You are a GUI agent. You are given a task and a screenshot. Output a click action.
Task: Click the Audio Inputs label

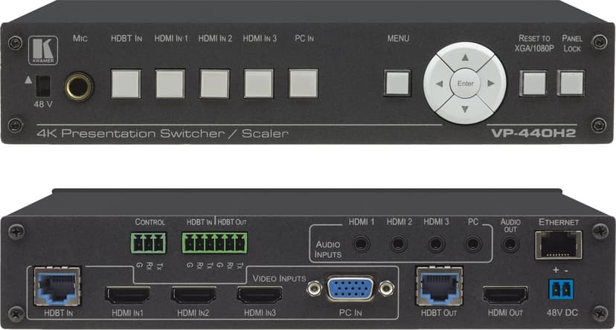[328, 249]
